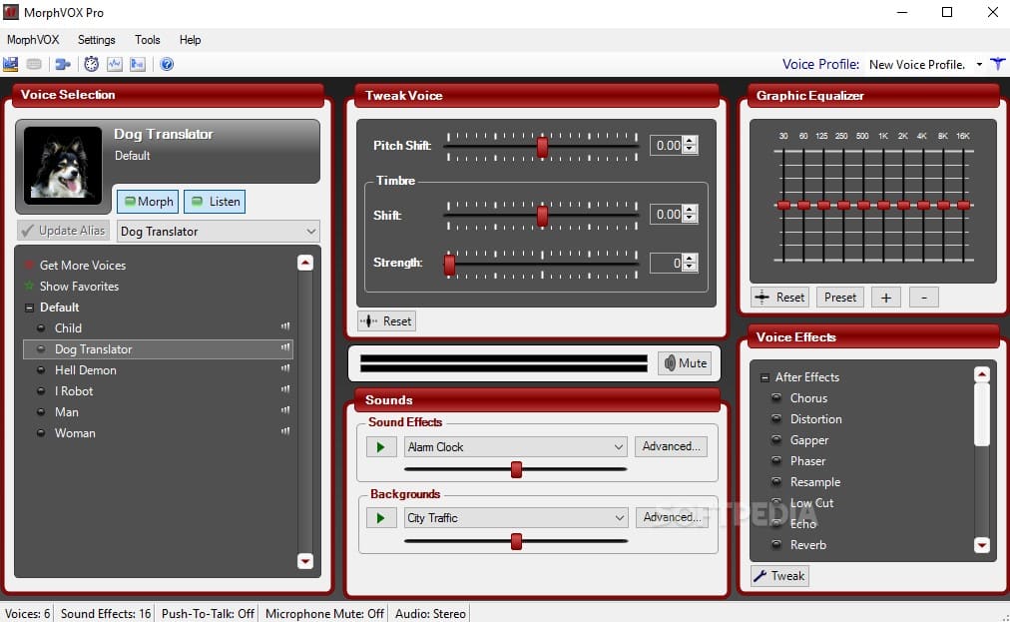Click the MorphVOX Pro title bar app icon
This screenshot has height=622, width=1010.
point(11,12)
